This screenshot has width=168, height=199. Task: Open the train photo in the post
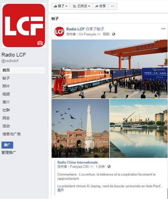109,69
